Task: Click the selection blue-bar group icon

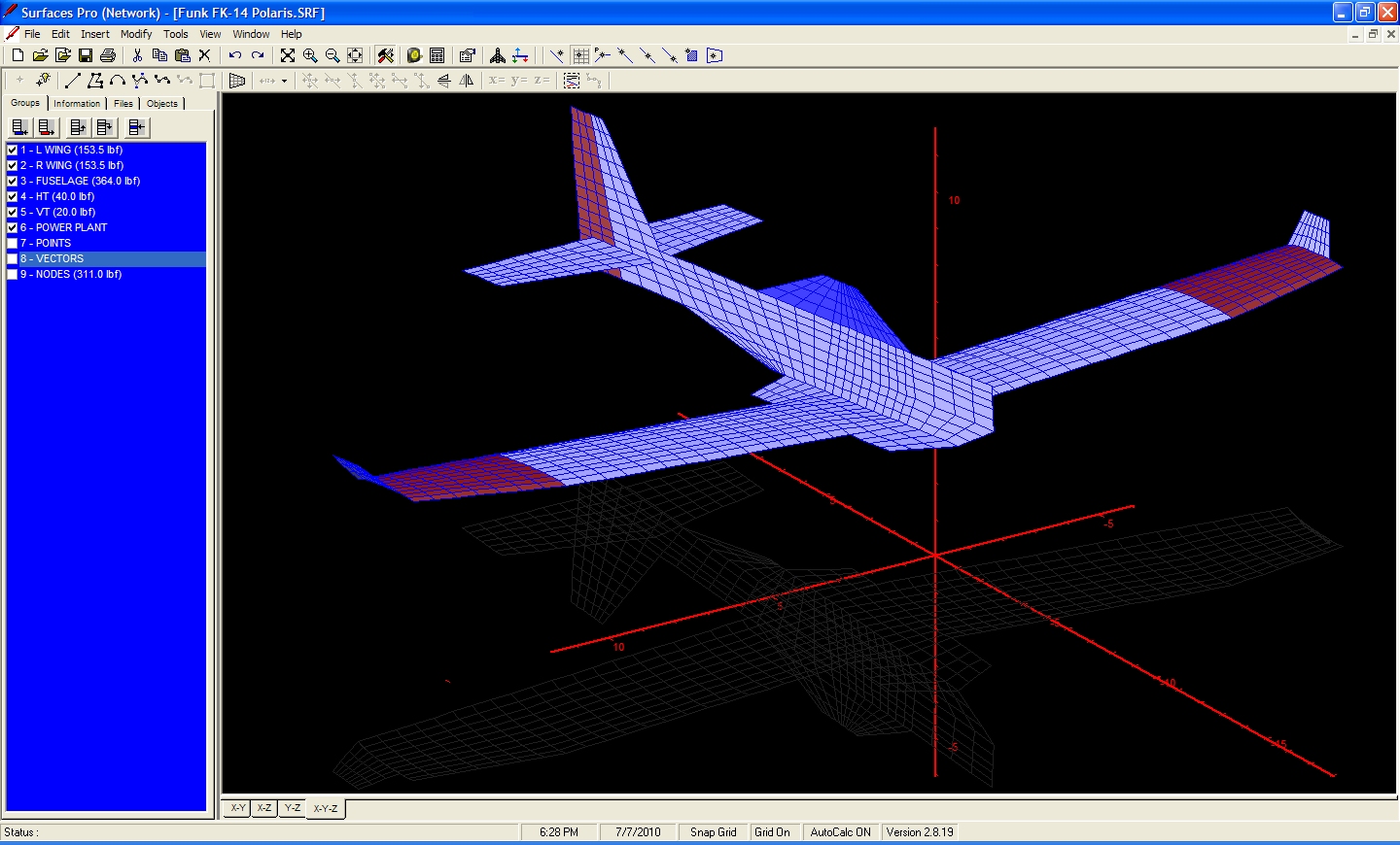Action: tap(137, 127)
